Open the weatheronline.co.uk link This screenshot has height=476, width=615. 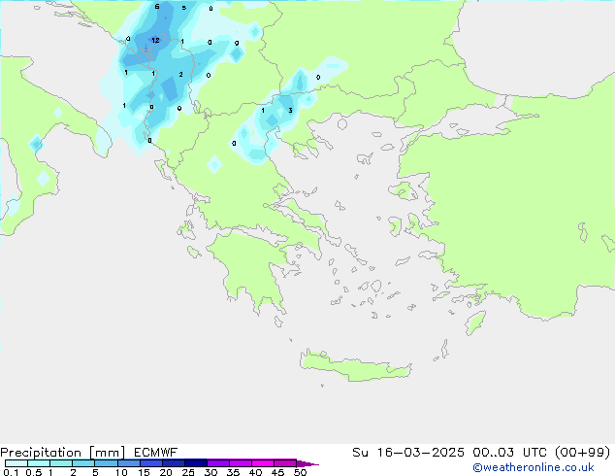tap(534, 467)
